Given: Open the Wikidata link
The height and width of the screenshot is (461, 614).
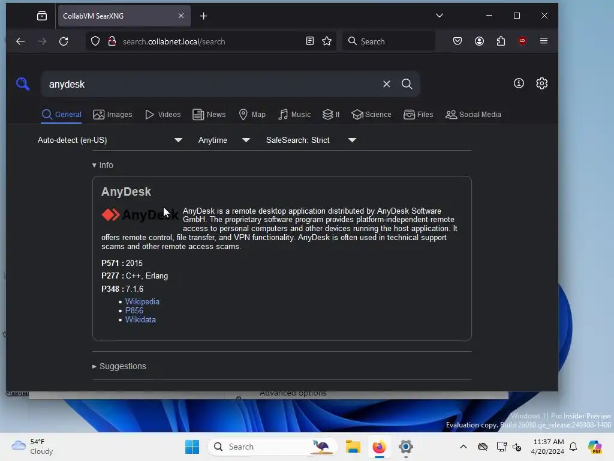Looking at the screenshot, I should coord(140,319).
